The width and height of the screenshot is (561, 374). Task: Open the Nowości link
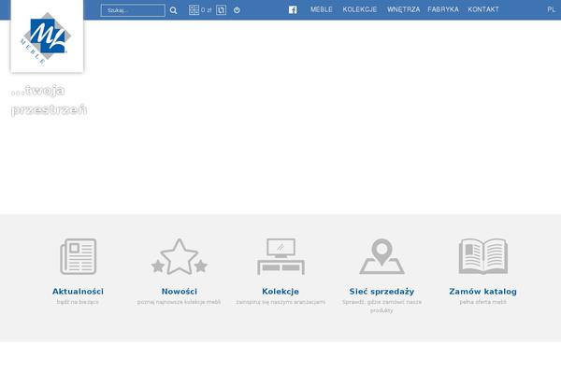tap(180, 292)
